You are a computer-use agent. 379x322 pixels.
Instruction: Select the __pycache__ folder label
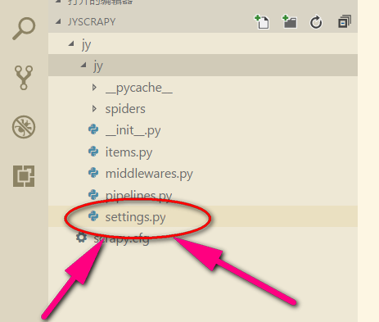coord(139,88)
